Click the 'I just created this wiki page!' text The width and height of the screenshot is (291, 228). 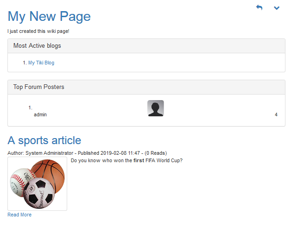(x=38, y=32)
